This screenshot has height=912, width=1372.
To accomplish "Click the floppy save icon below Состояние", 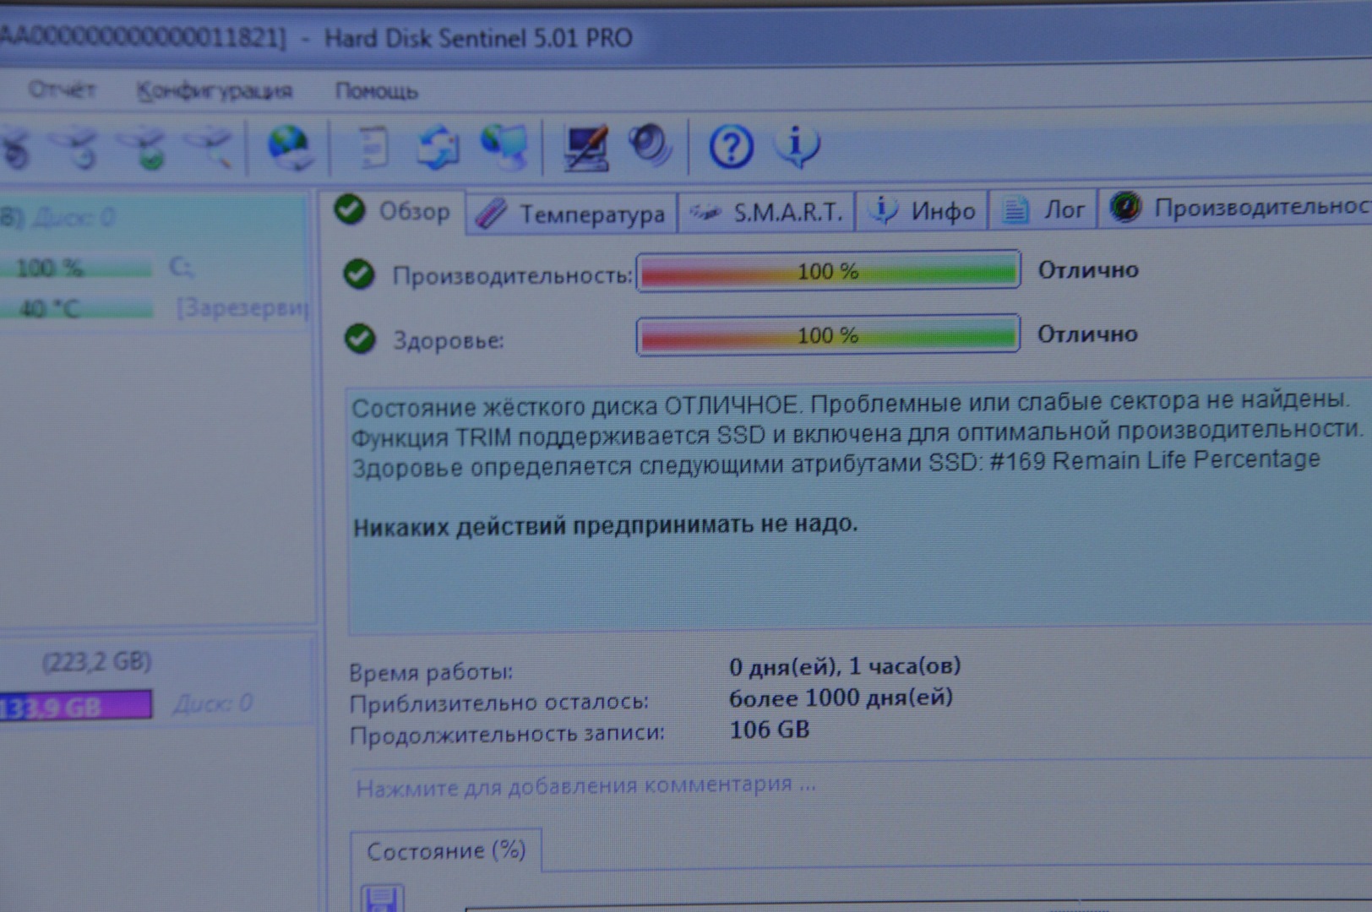I will click(x=382, y=898).
